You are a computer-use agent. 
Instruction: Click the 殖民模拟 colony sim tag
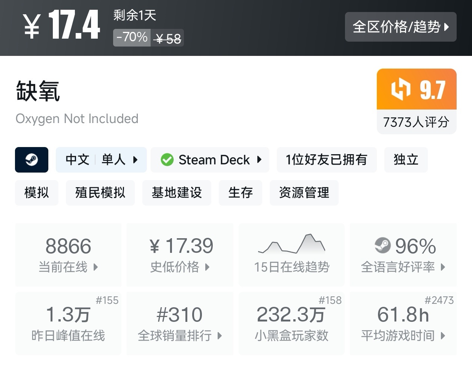click(100, 193)
